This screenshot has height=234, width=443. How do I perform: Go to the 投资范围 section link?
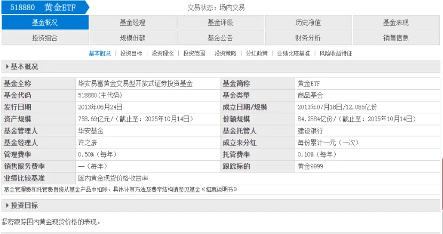click(x=194, y=53)
